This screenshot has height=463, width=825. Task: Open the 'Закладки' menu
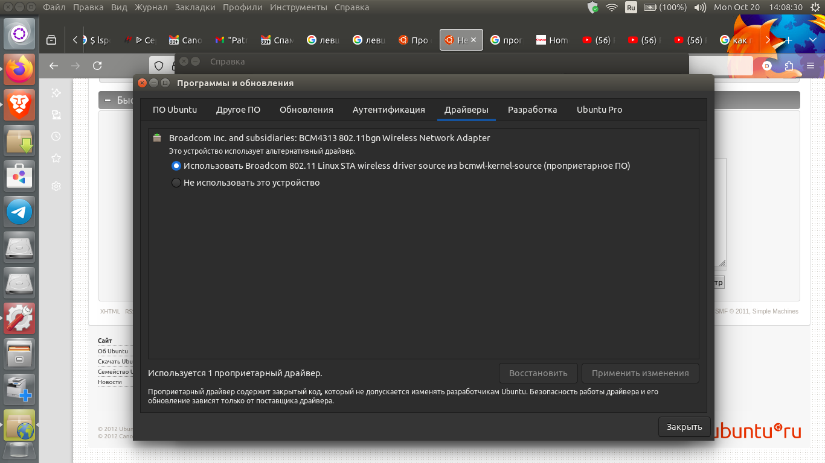[x=195, y=7]
